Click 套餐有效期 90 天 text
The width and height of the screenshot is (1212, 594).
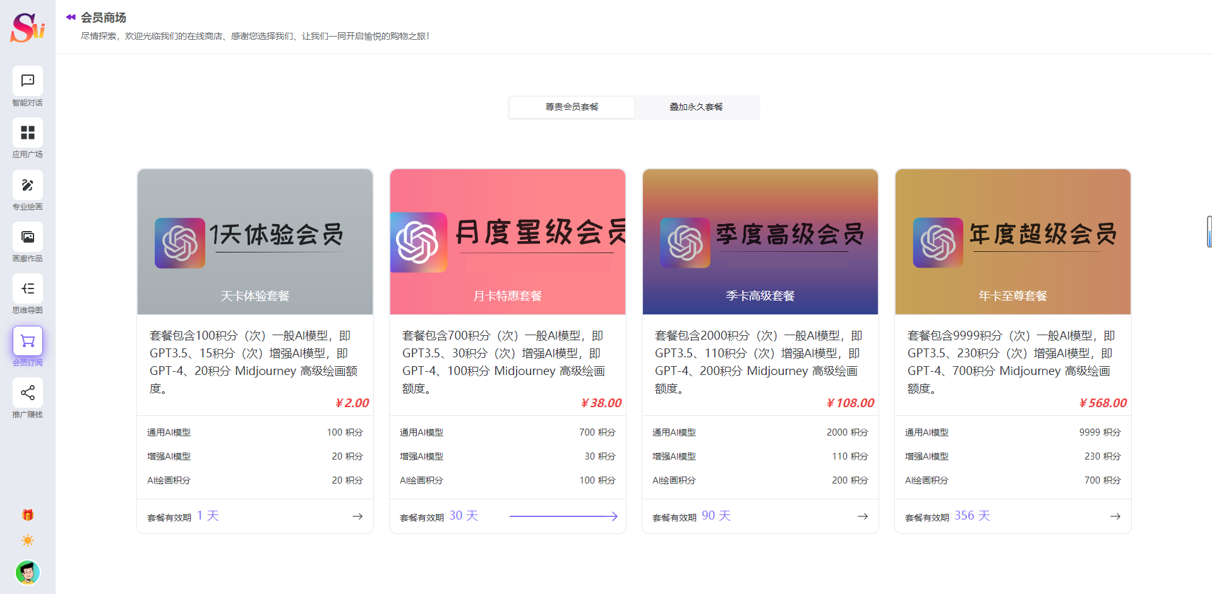click(x=692, y=516)
